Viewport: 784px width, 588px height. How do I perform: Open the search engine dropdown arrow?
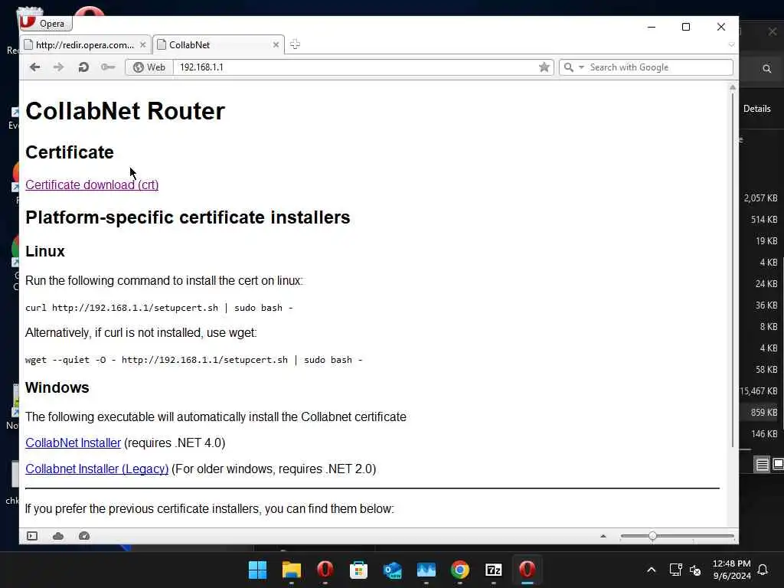[x=582, y=67]
